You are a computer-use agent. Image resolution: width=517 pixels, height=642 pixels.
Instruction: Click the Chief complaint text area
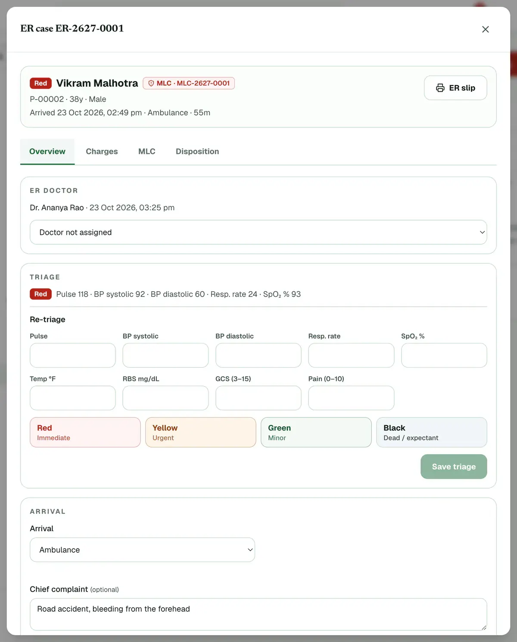coord(258,614)
